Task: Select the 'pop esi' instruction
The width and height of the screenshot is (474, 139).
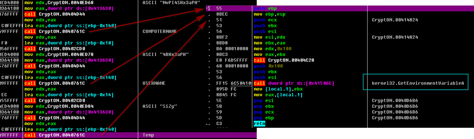Action: 264,100
